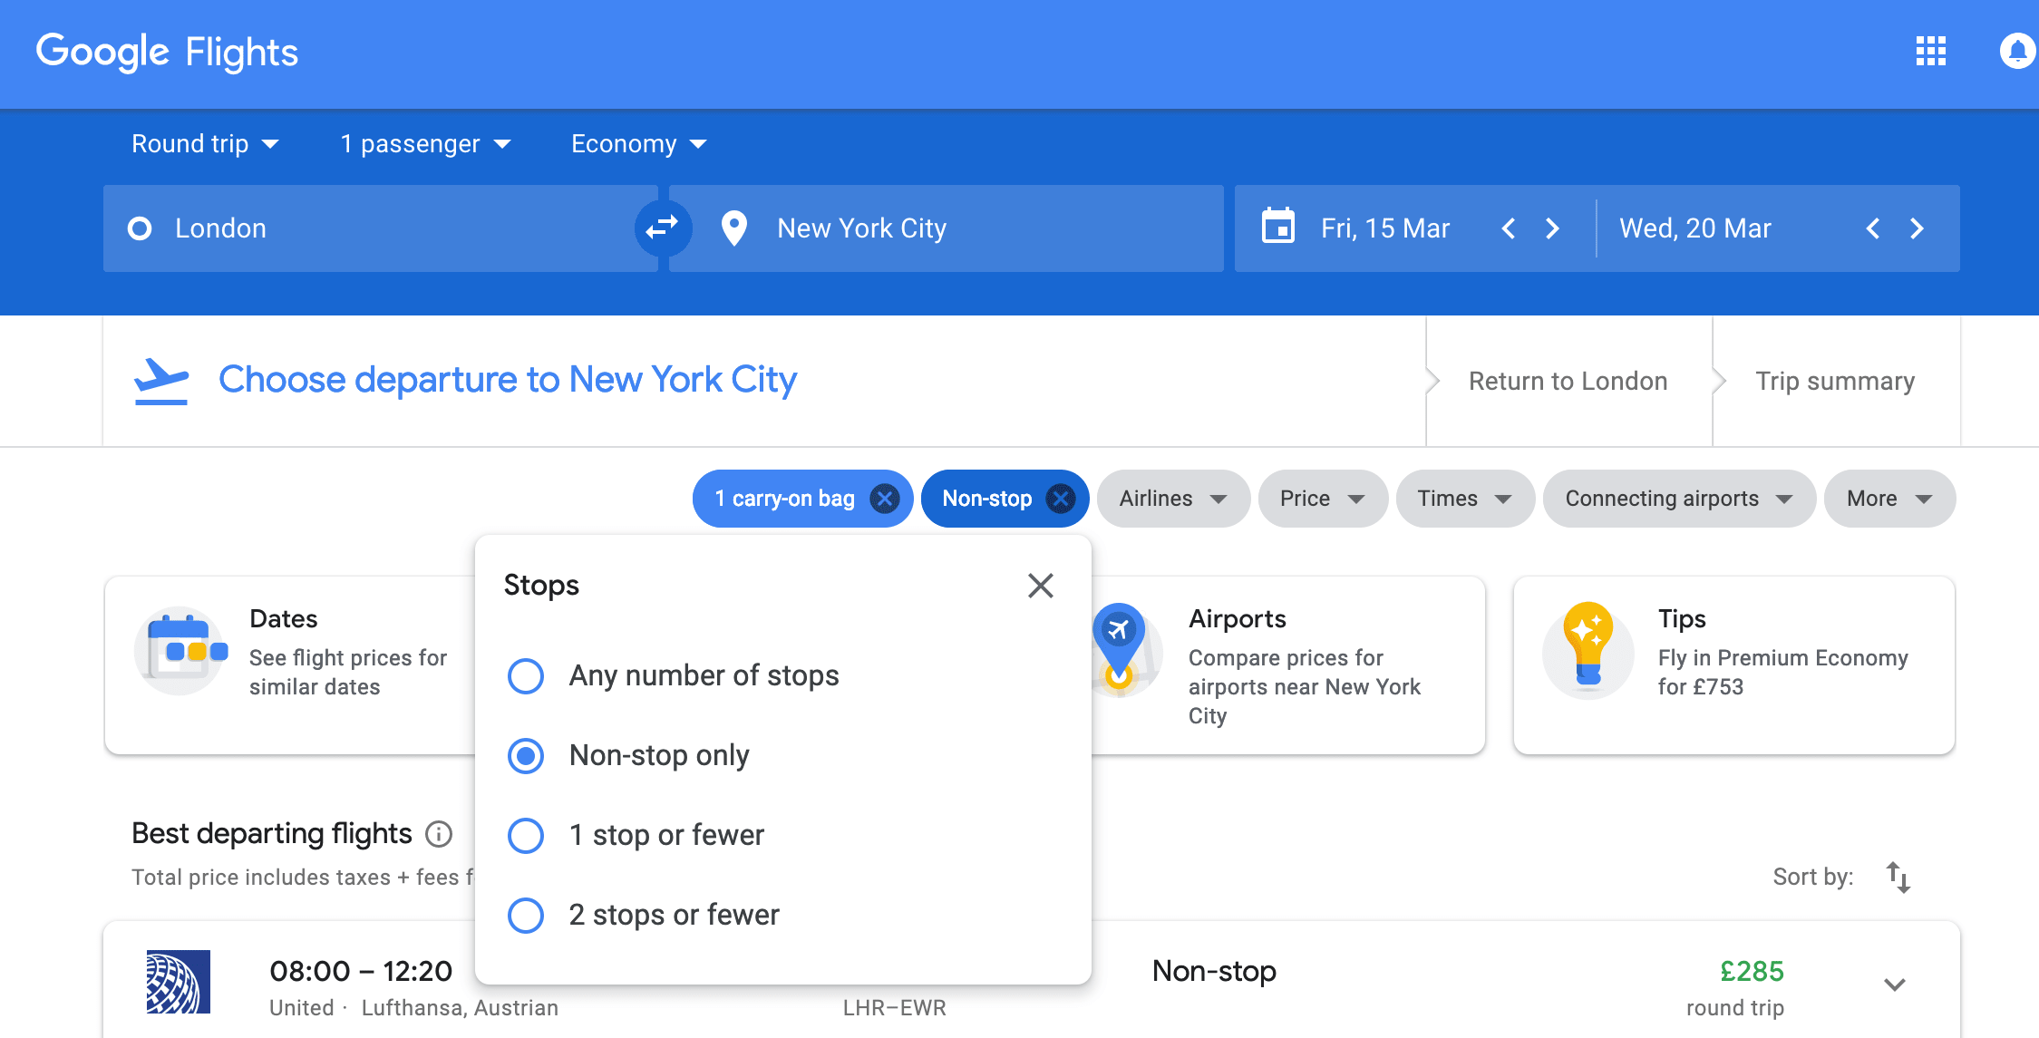Open the Google apps grid icon
The height and width of the screenshot is (1038, 2039).
(x=1930, y=52)
